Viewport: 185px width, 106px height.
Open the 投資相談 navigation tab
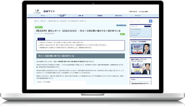pyautogui.click(x=100, y=16)
